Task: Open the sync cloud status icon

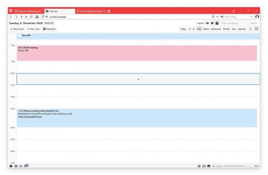Action: (21, 166)
